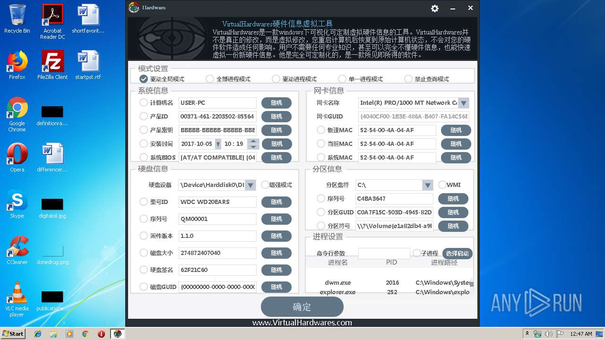Open Opera from the taskbar
605x340 pixels.
(101, 334)
